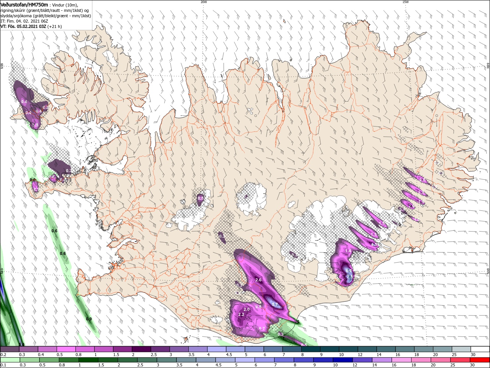
Task: Click the bright red swatch at rain legend end
Action: [x=480, y=360]
